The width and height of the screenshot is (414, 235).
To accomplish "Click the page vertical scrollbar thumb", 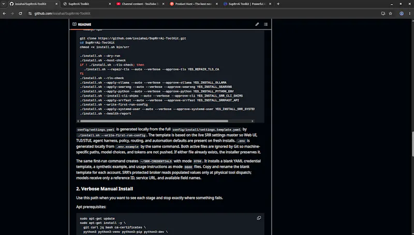I will tap(412, 144).
